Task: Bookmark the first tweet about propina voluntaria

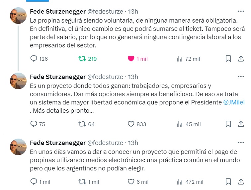Action: click(x=228, y=59)
